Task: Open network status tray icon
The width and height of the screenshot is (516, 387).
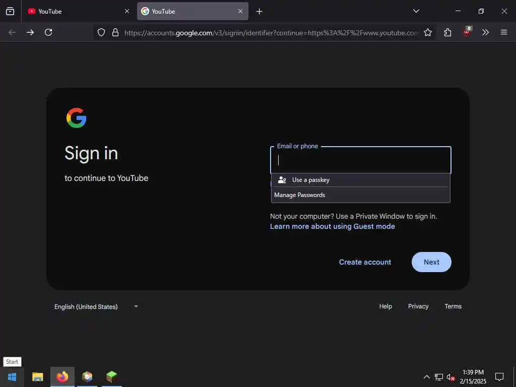Action: (439, 377)
